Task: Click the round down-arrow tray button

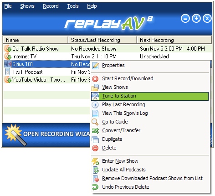Action: [196, 19]
